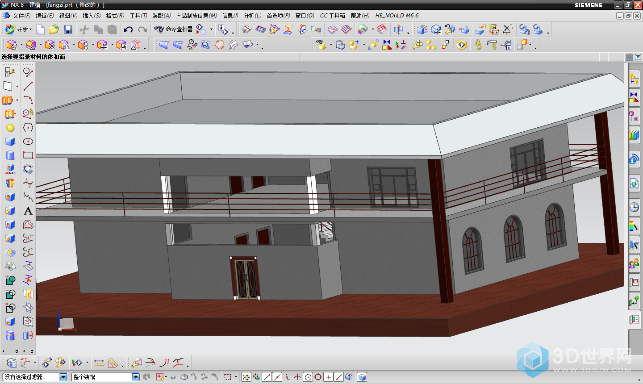This screenshot has width=643, height=384.
Task: Toggle the Arc Center snap option
Action: point(308,377)
